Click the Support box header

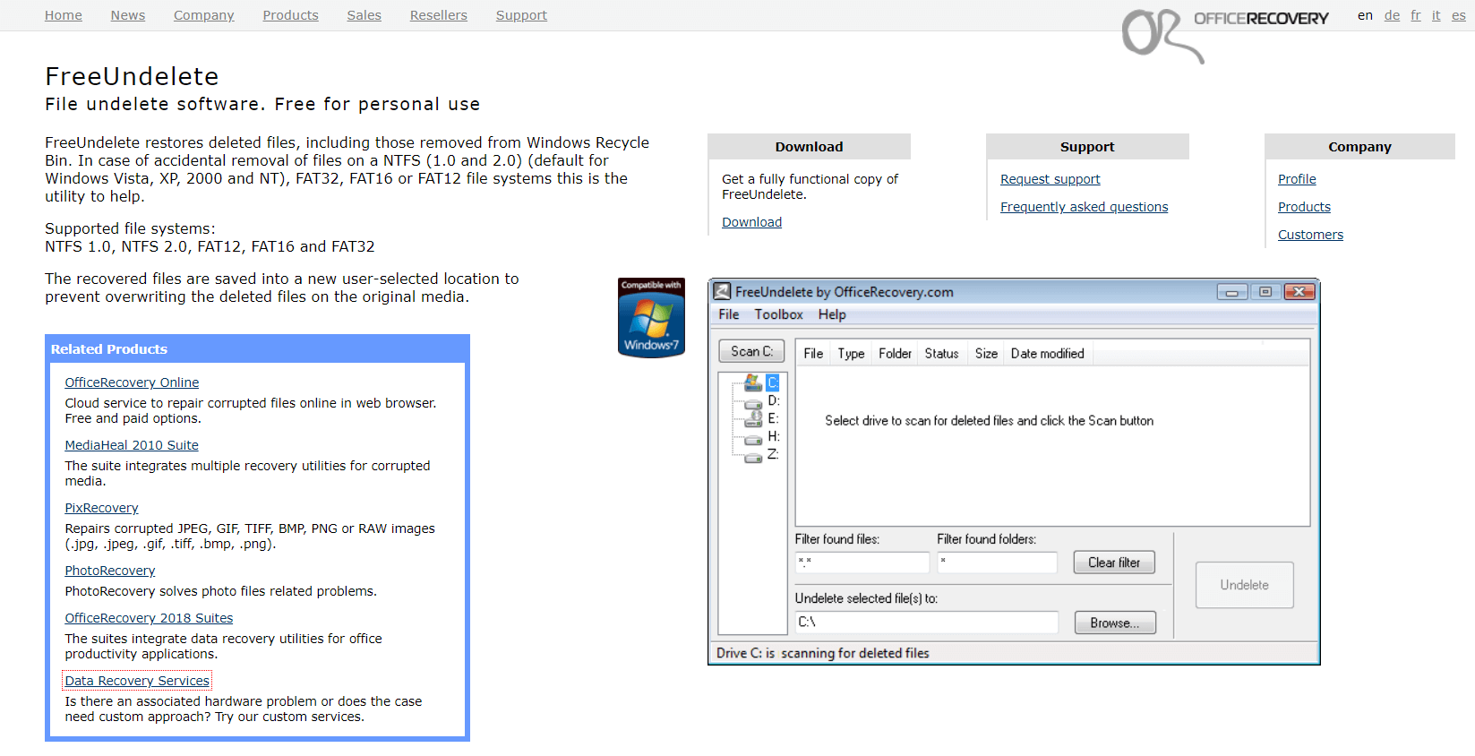pos(1087,147)
